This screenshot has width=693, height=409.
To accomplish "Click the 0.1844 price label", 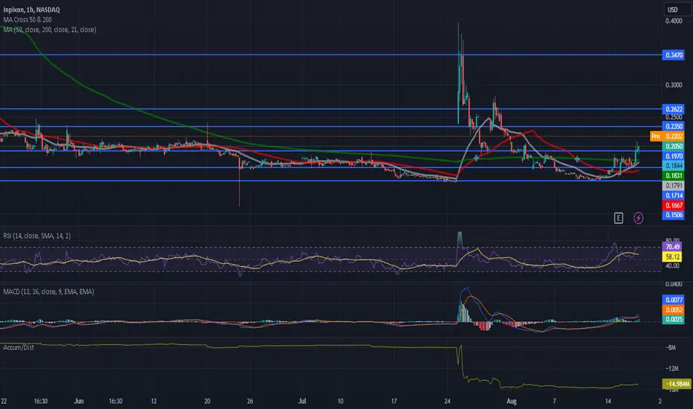I will point(674,166).
